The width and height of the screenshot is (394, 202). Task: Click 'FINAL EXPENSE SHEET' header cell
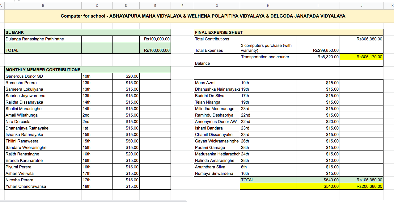pyautogui.click(x=289, y=32)
